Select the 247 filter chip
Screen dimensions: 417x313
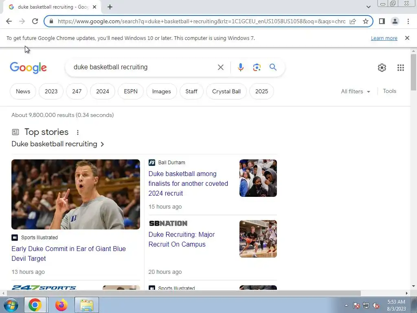(77, 91)
